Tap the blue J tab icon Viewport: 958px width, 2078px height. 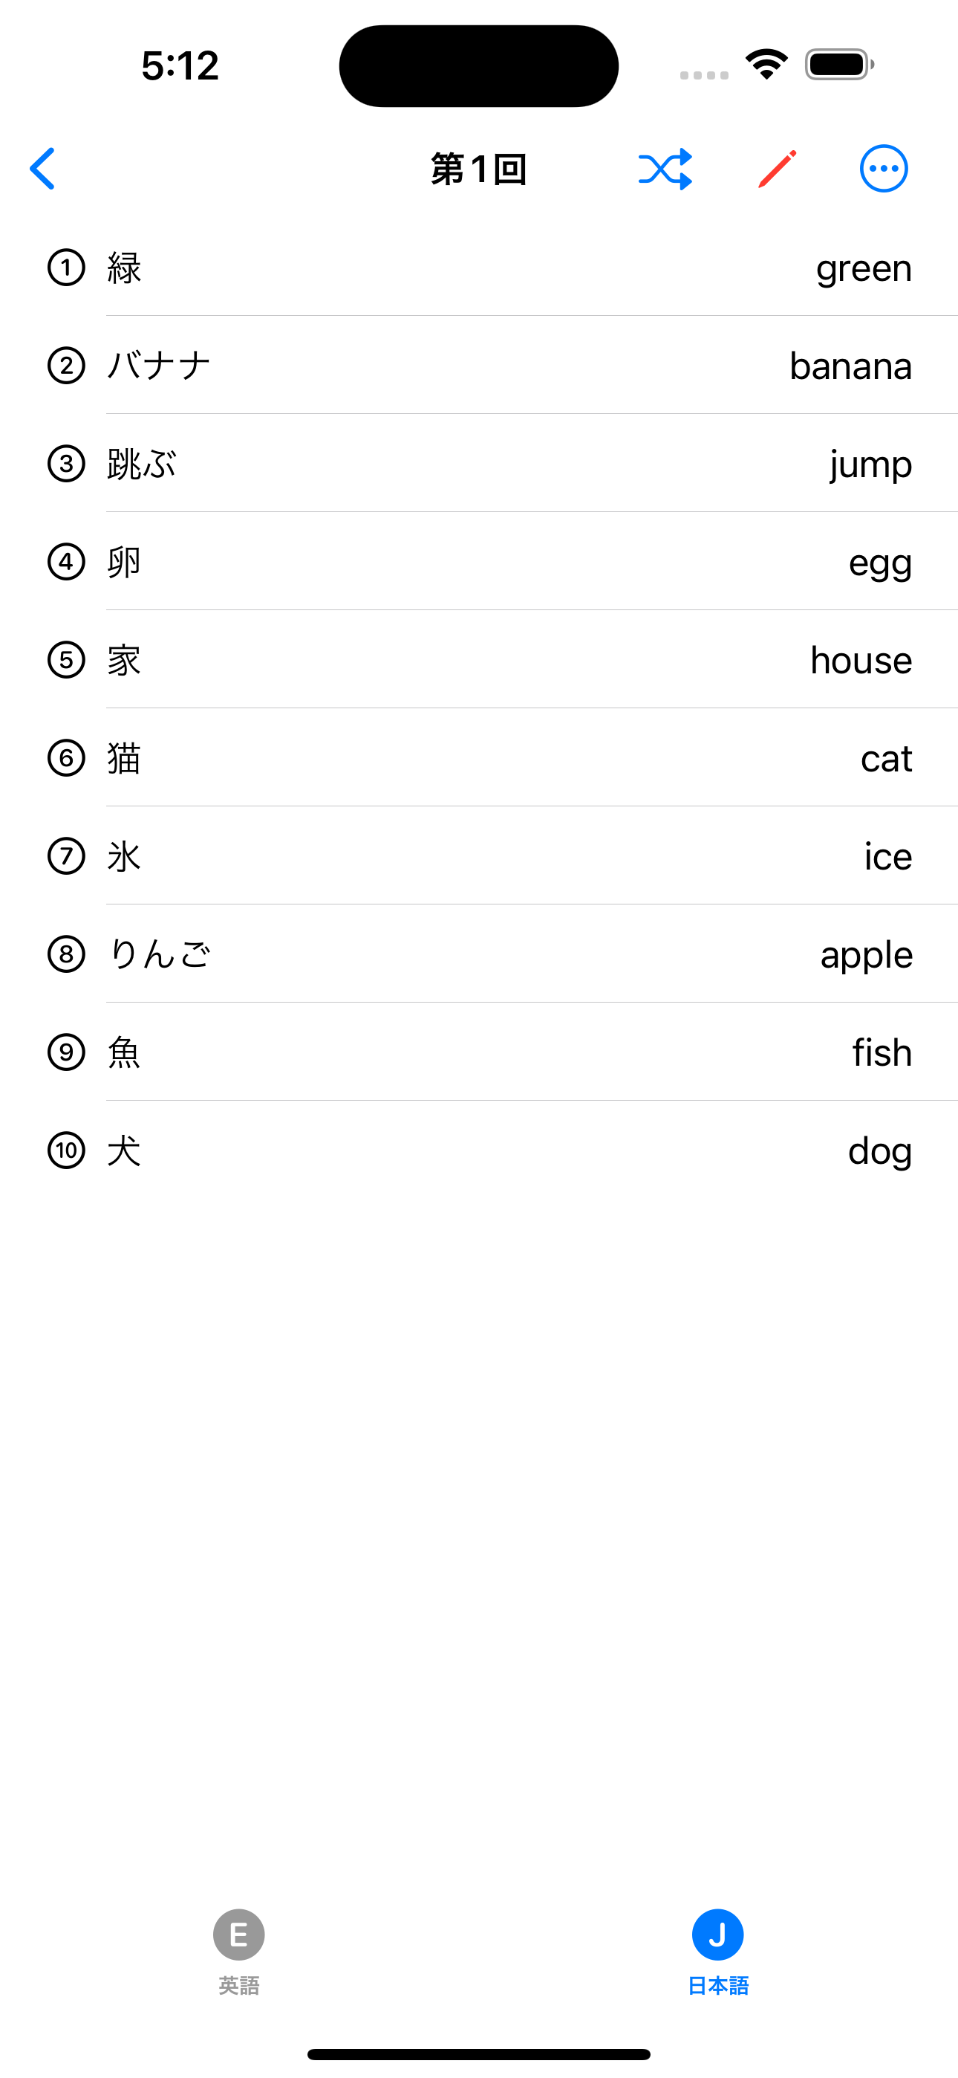pyautogui.click(x=717, y=1935)
